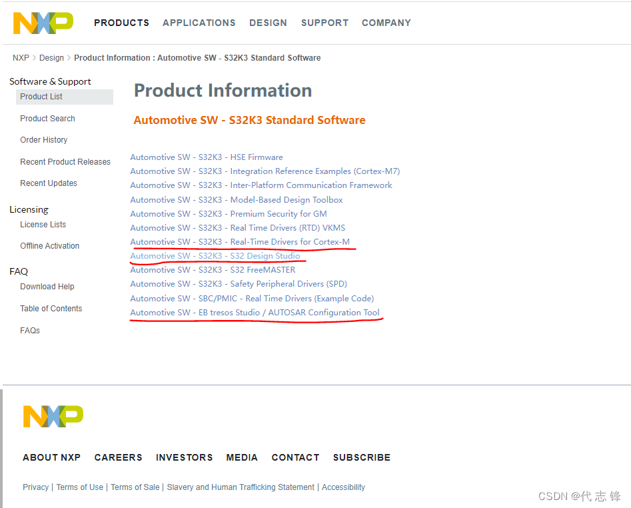Image resolution: width=631 pixels, height=508 pixels.
Task: Open Order History in the sidebar
Action: tap(44, 140)
